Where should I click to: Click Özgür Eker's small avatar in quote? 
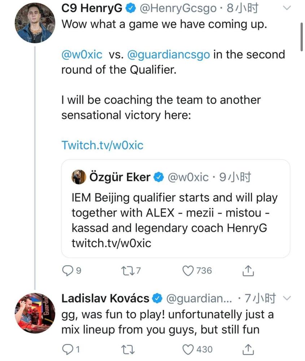click(79, 177)
